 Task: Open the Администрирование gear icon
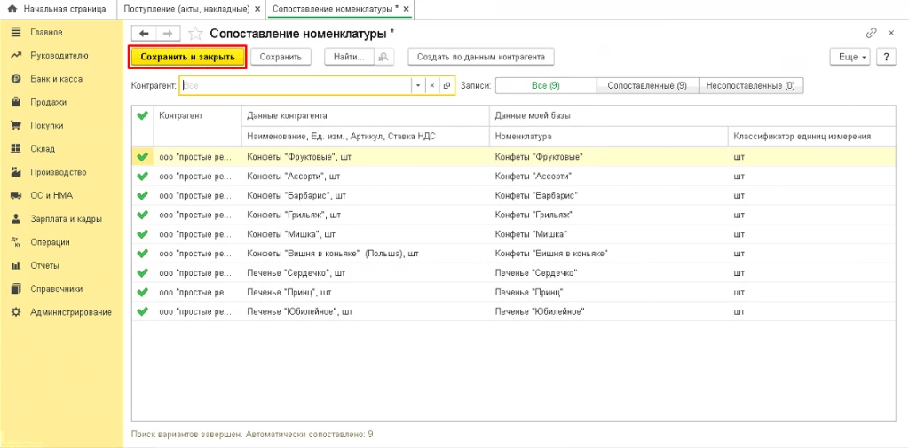[x=16, y=312]
